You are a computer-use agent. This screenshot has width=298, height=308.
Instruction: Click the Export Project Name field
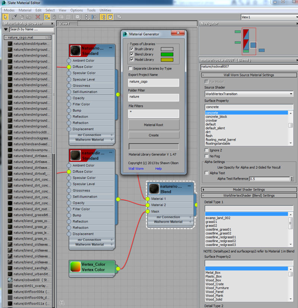coord(153,83)
